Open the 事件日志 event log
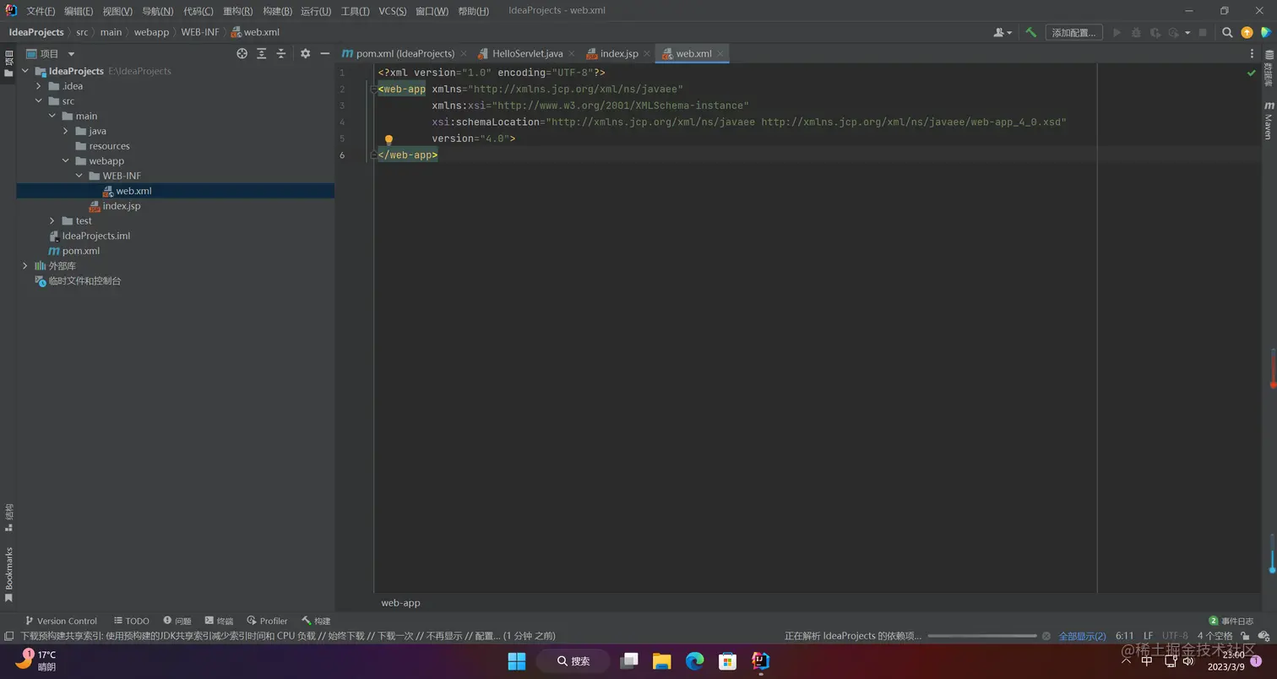This screenshot has height=679, width=1277. pyautogui.click(x=1231, y=621)
